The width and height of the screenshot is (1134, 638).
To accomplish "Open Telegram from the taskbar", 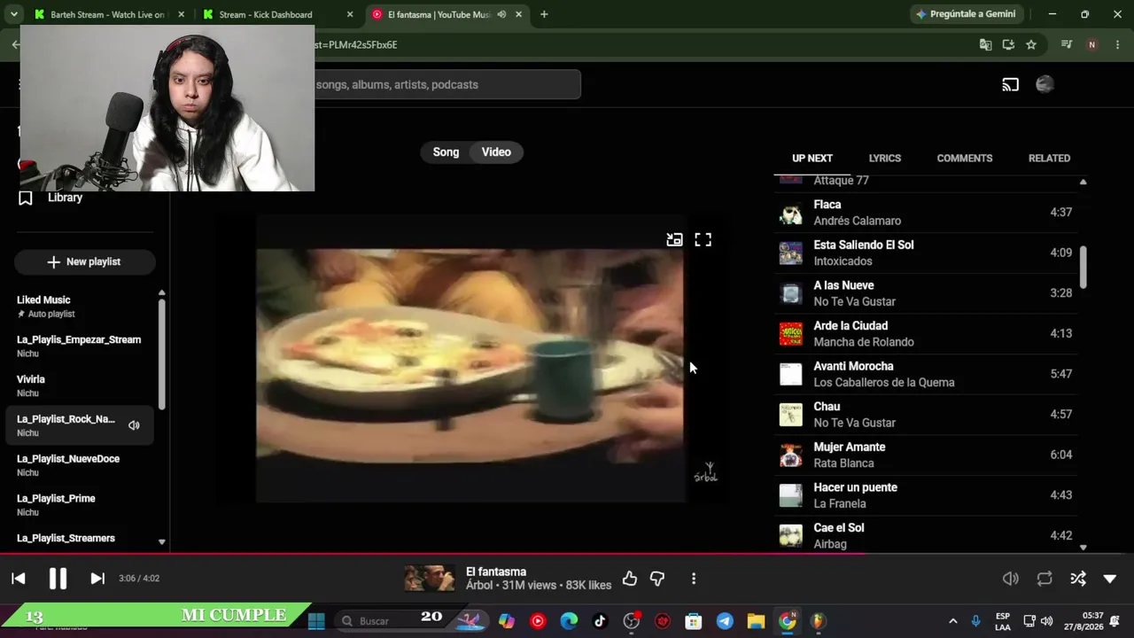I will (x=725, y=621).
